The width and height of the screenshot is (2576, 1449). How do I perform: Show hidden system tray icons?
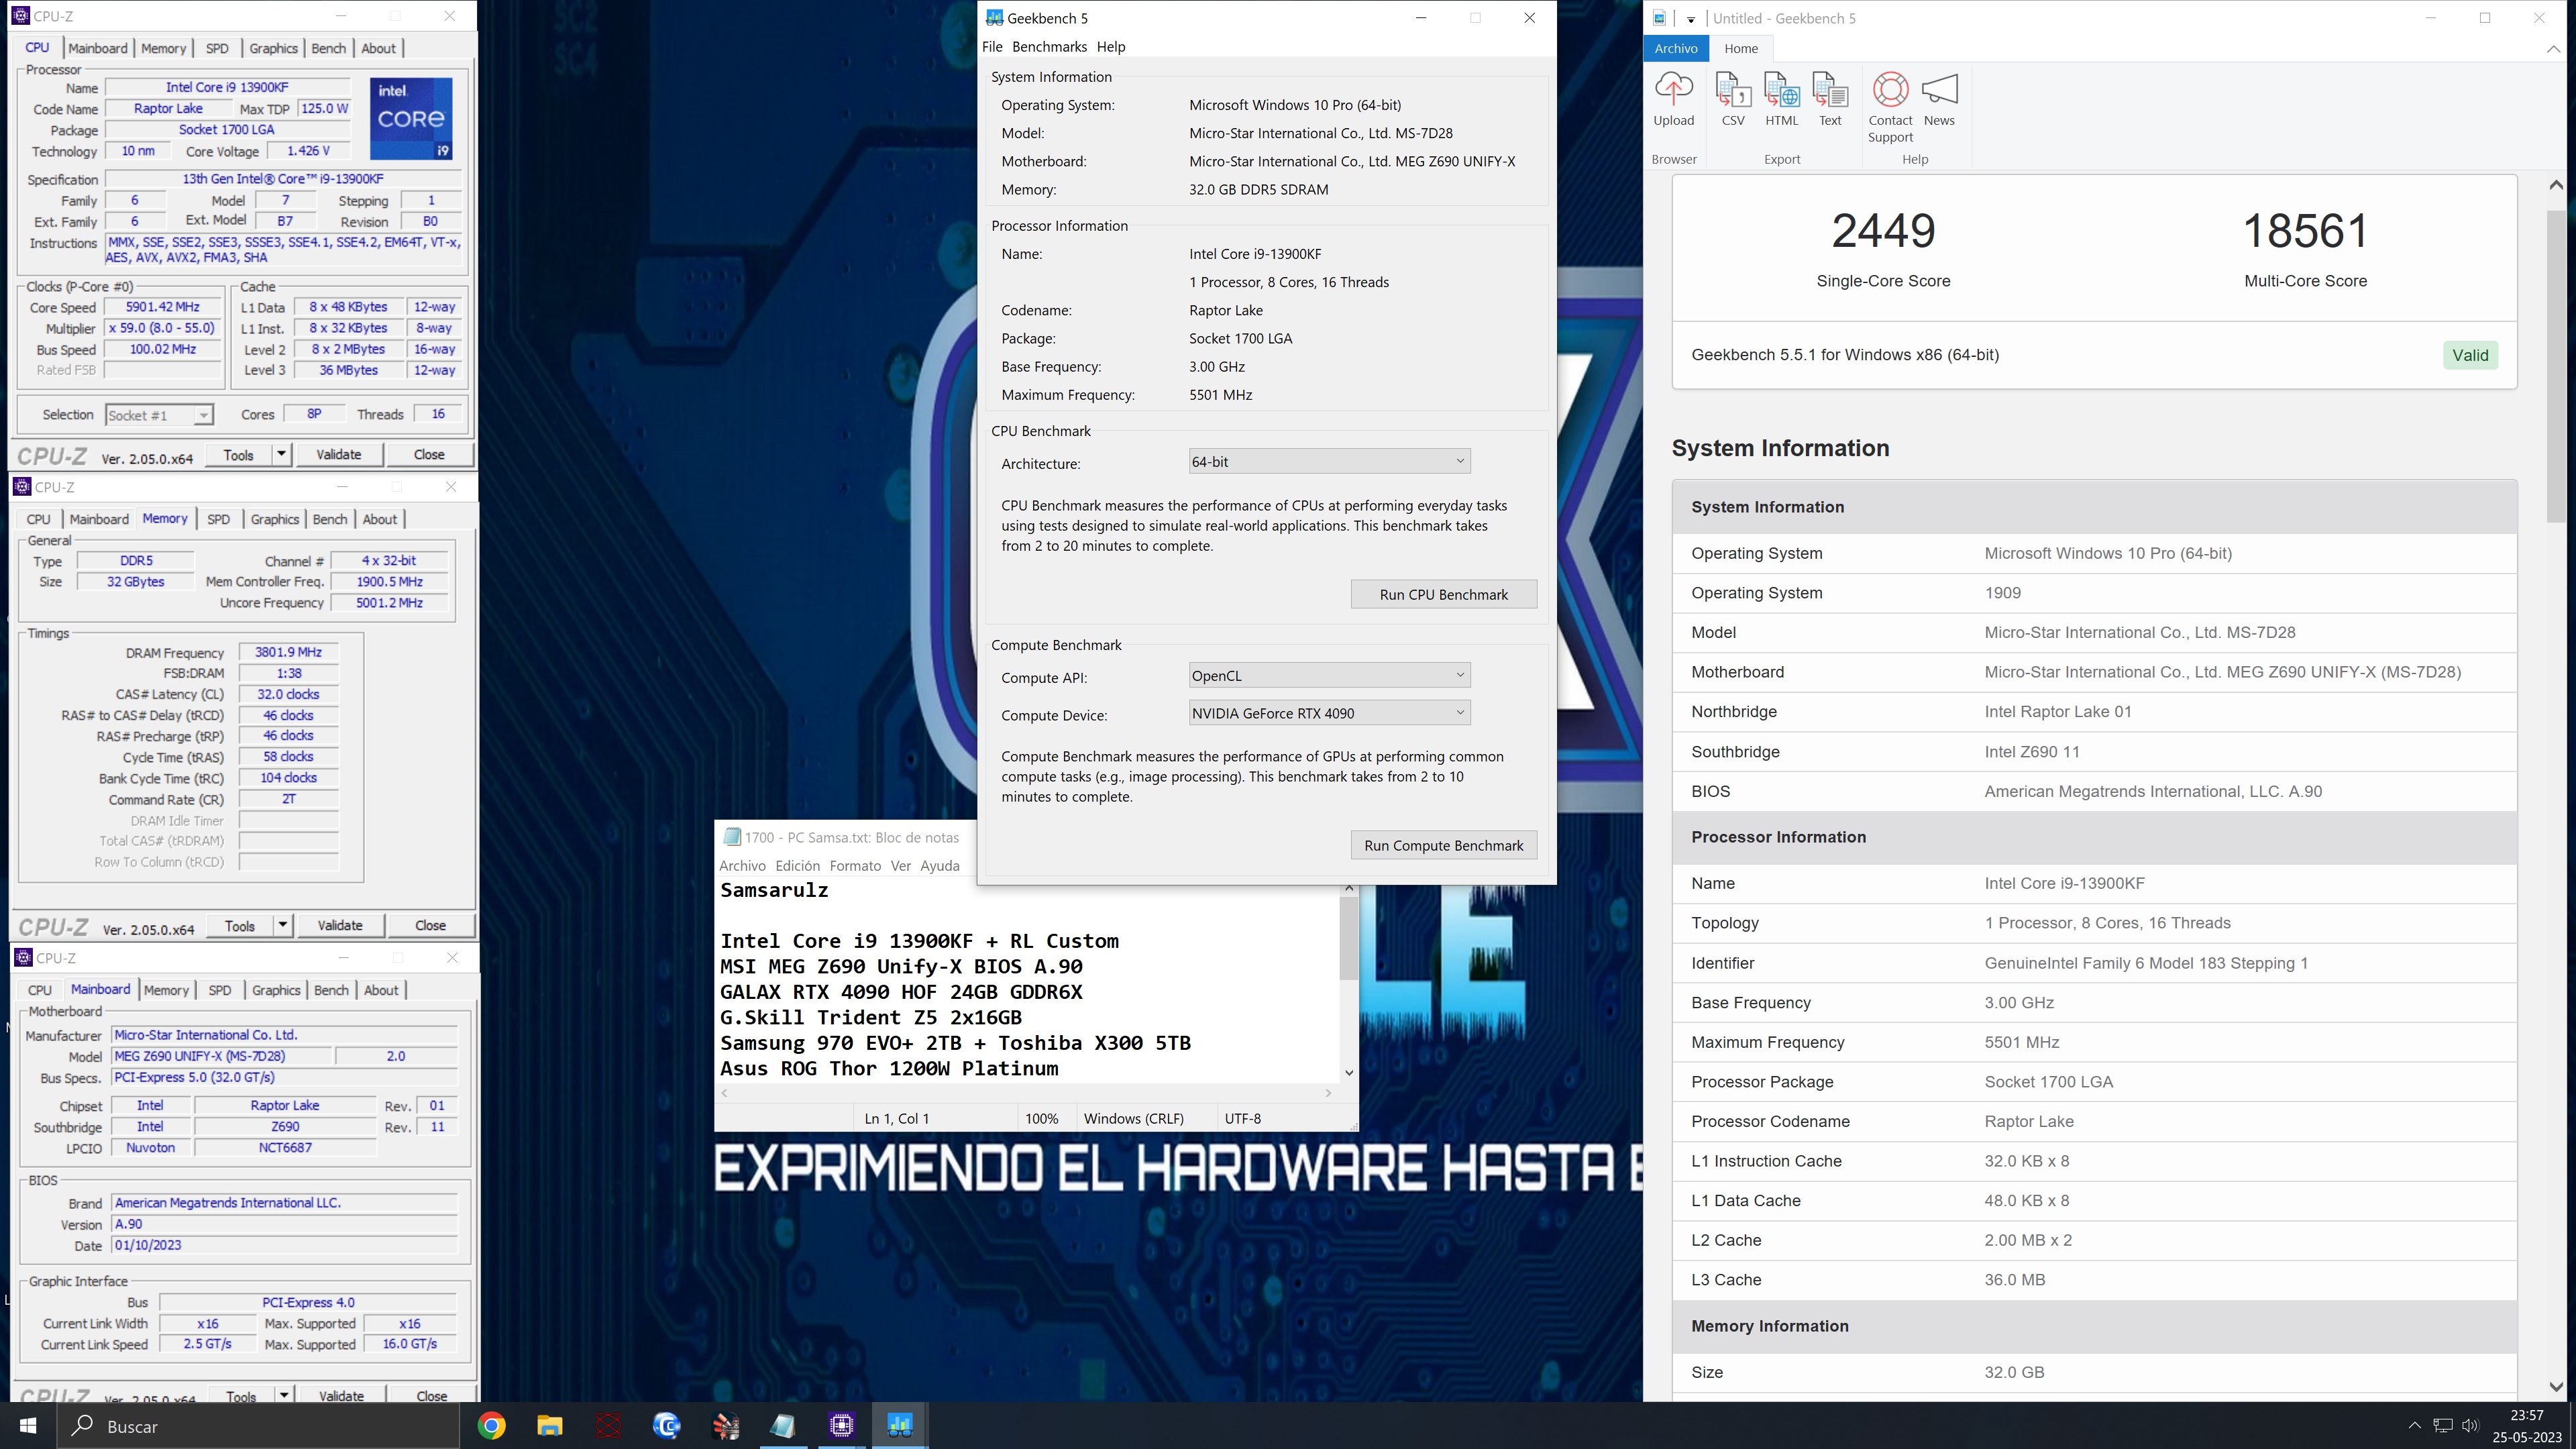[2414, 1426]
